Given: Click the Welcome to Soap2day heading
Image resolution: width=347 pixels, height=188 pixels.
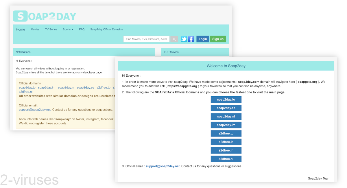Looking at the screenshot, I should (226, 66).
